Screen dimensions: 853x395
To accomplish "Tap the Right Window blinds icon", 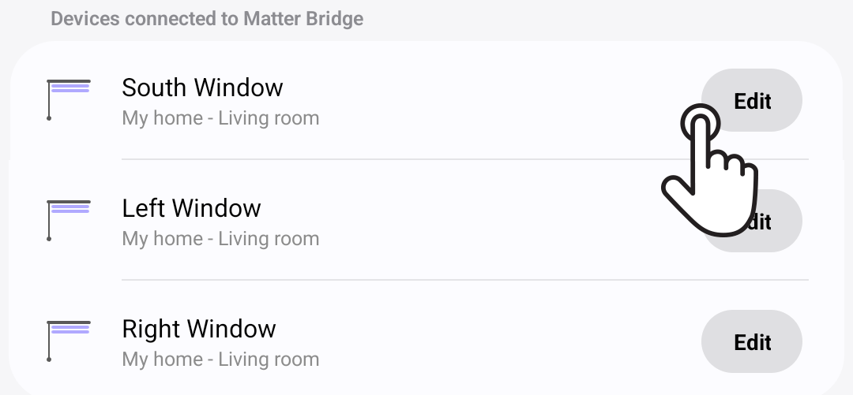I will pos(69,341).
